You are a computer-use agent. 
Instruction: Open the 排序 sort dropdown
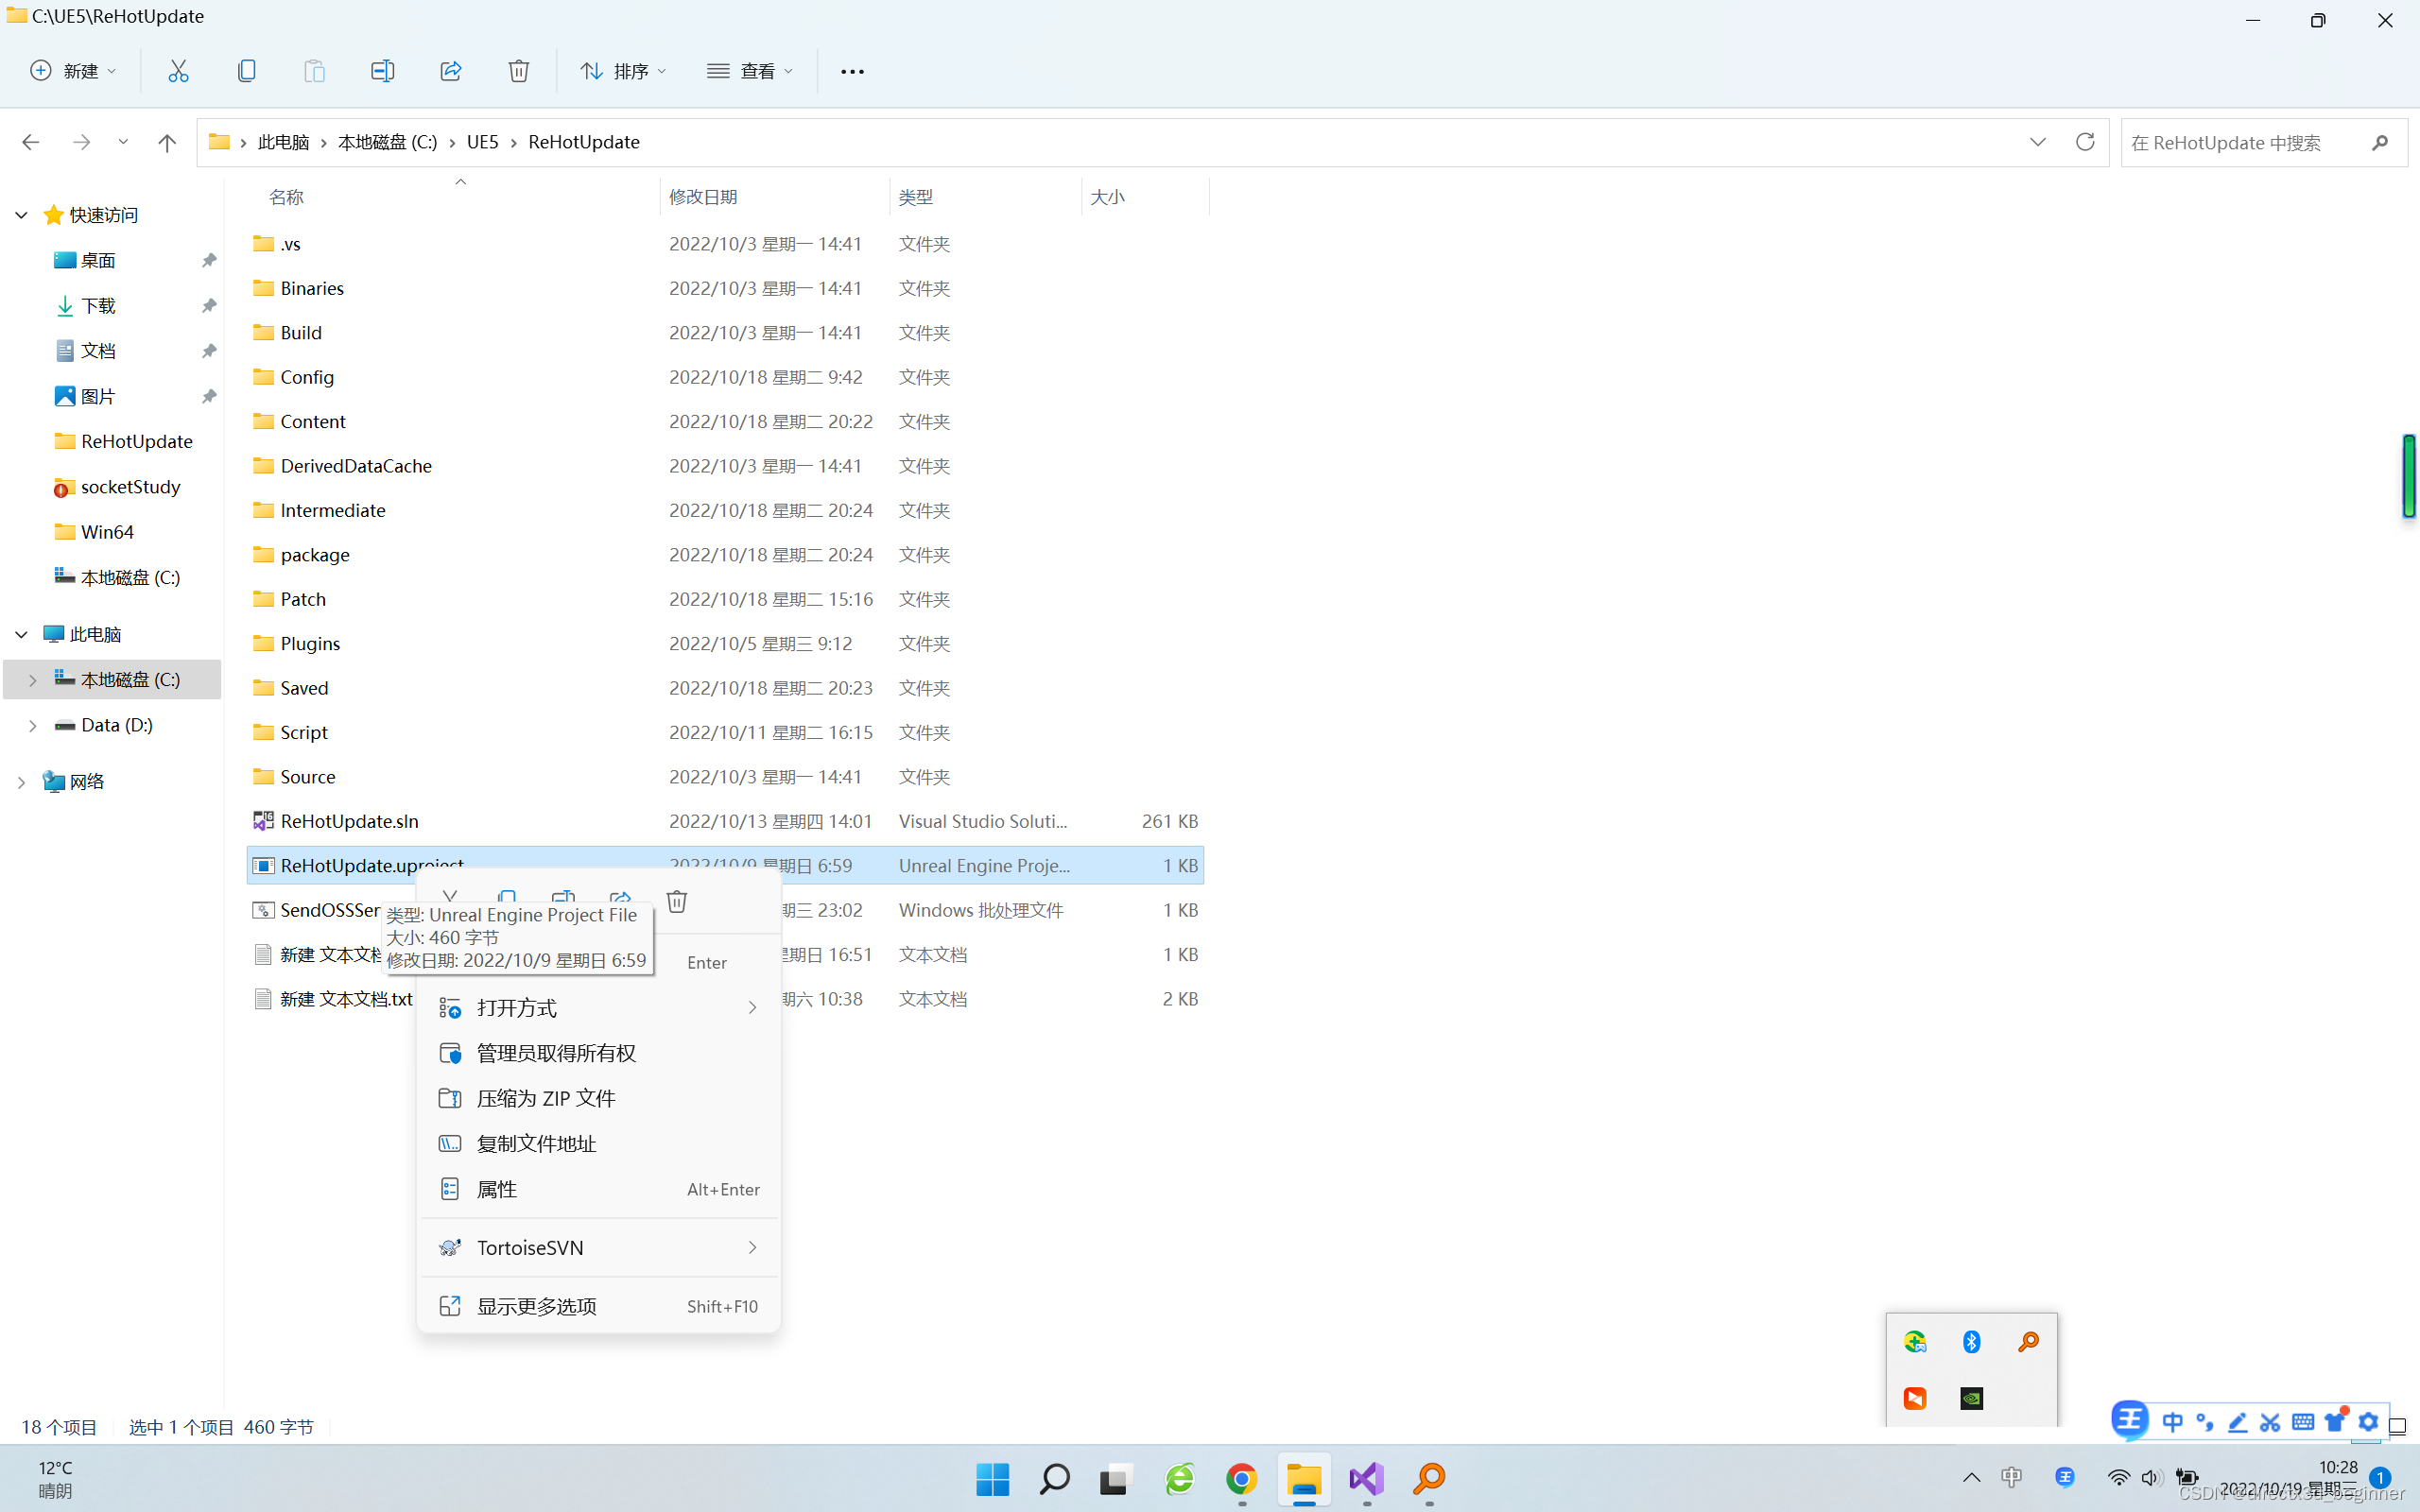coord(624,71)
